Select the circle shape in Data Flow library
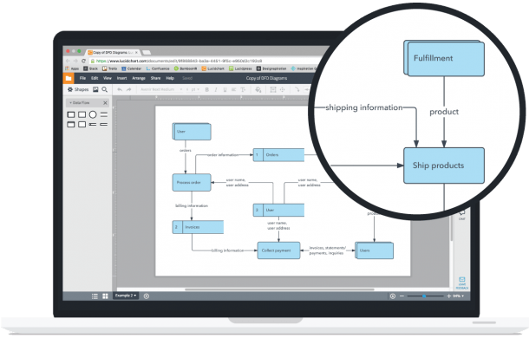This screenshot has height=338, width=529. (93, 114)
